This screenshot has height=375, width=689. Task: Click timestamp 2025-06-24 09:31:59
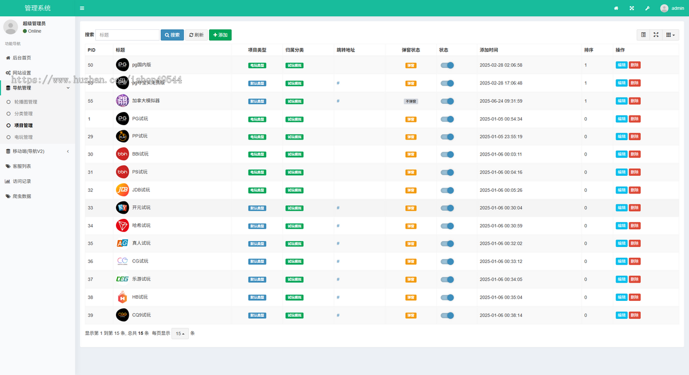501,101
